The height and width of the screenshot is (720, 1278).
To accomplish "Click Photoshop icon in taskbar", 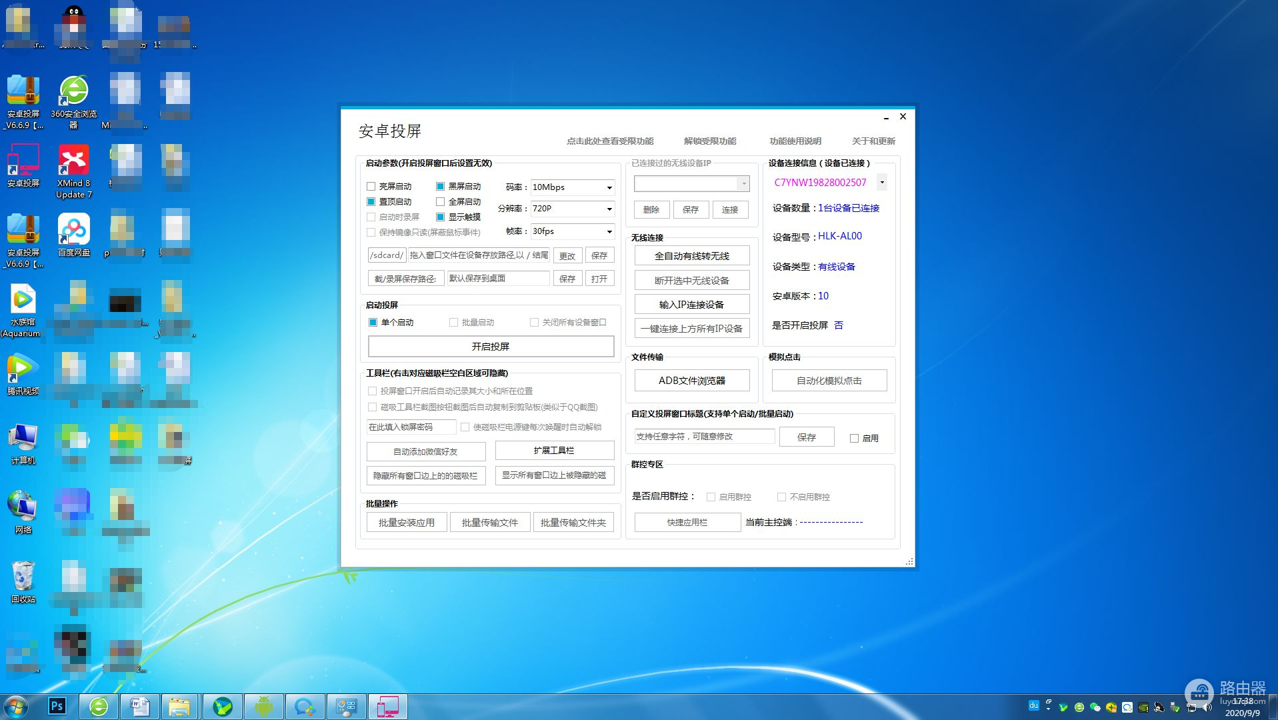I will click(57, 706).
